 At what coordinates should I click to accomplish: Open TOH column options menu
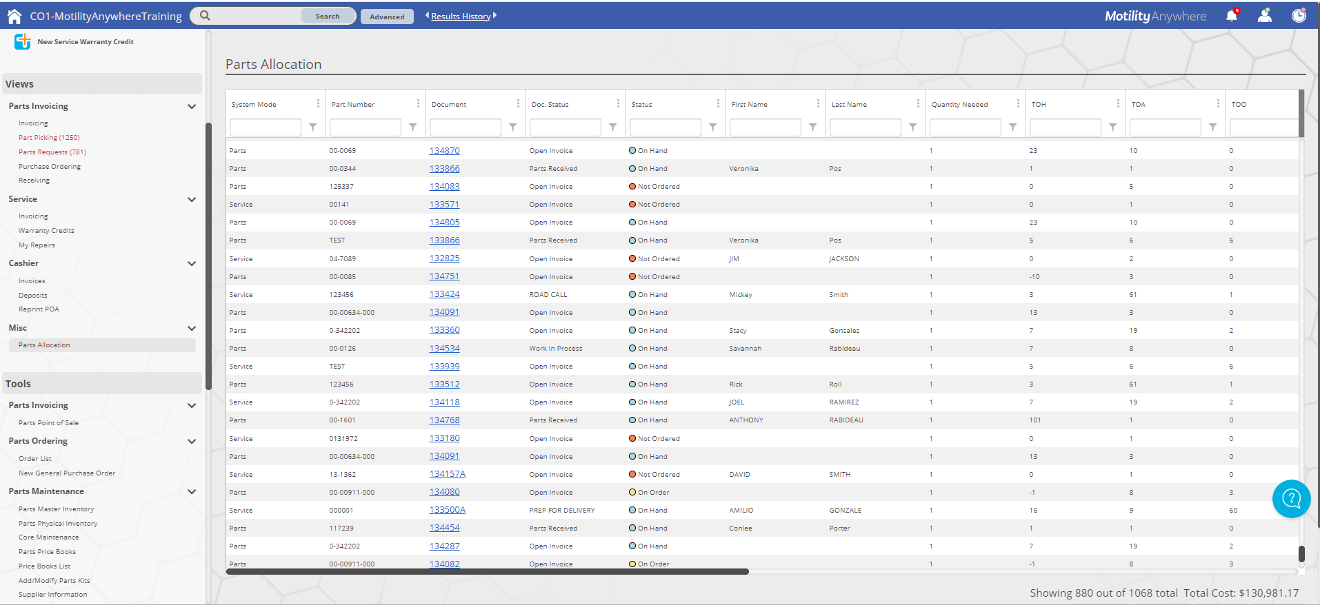pos(1118,103)
